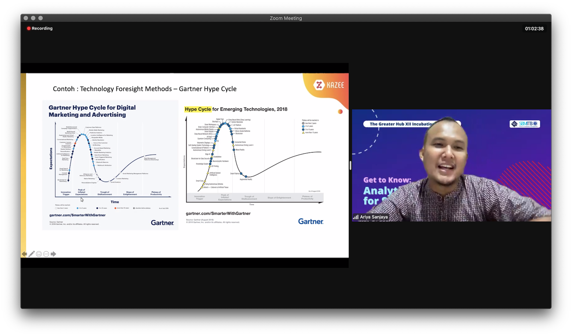The height and width of the screenshot is (336, 572).
Task: Click the divider handle between share and video
Action: coord(350,165)
